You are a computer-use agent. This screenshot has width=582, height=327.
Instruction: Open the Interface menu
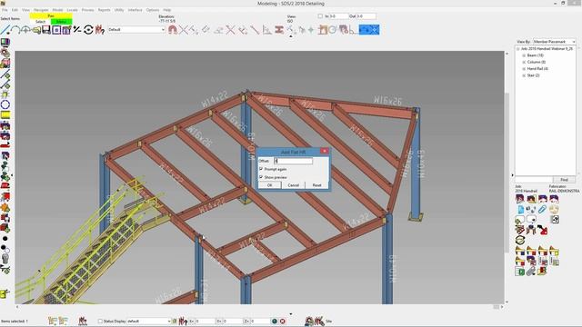(135, 10)
